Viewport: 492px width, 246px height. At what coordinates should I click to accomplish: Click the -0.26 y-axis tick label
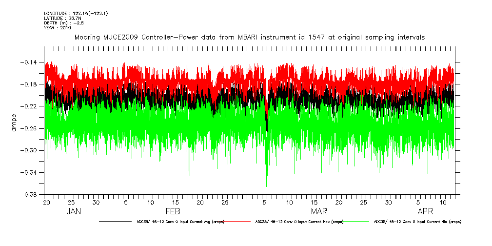(30, 128)
